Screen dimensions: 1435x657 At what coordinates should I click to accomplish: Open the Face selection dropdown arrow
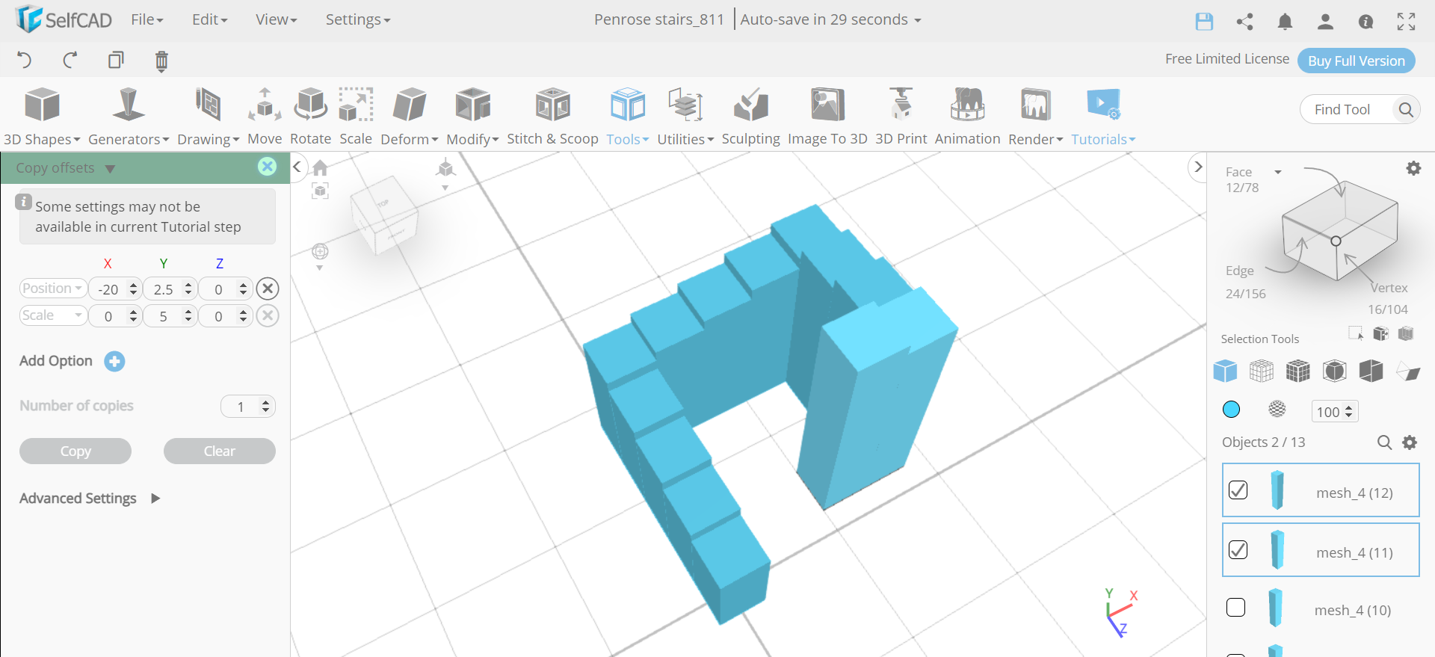(x=1278, y=173)
